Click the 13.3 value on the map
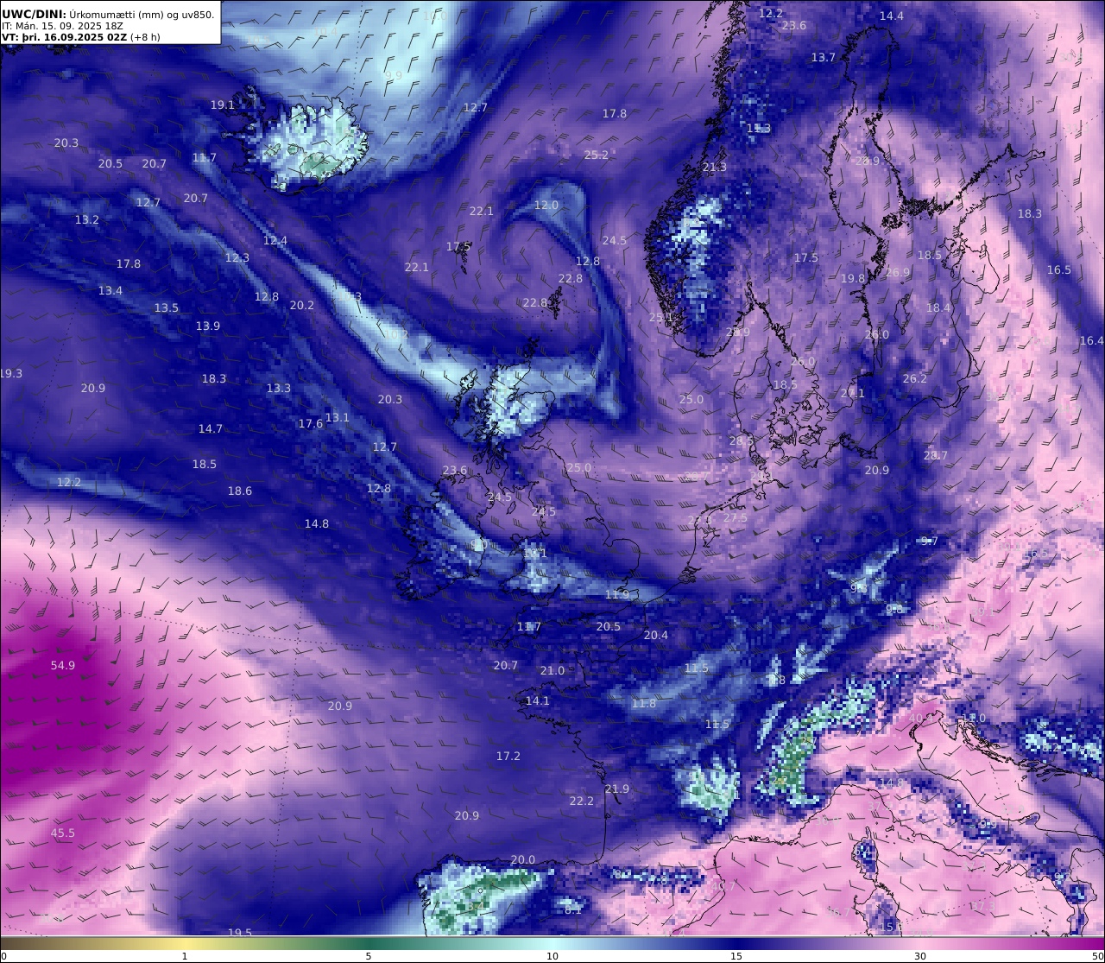This screenshot has height=963, width=1105. (279, 388)
